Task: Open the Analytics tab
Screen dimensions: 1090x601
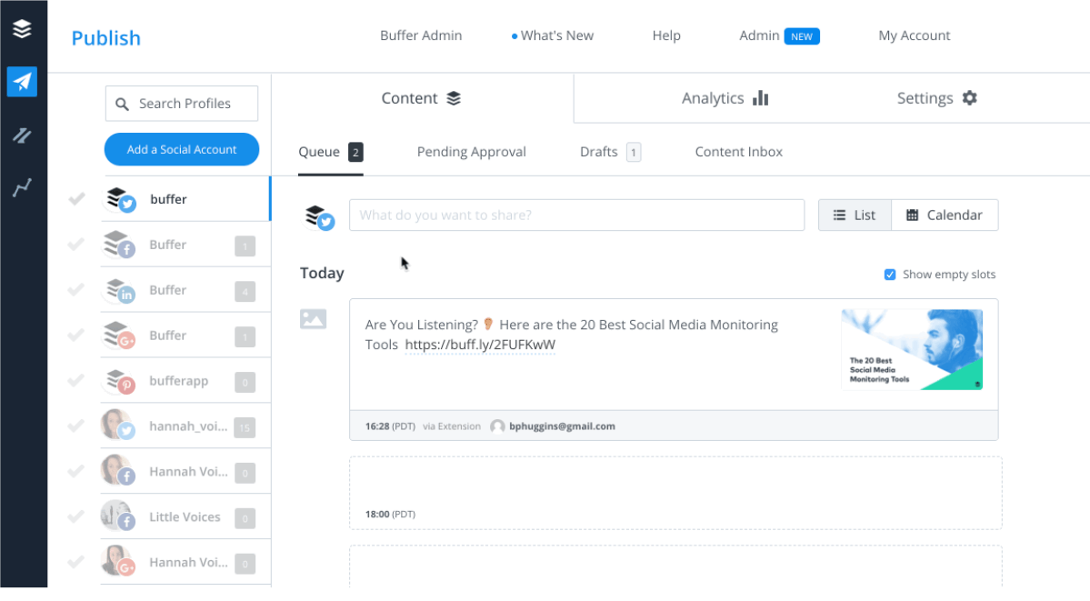Action: pyautogui.click(x=725, y=98)
